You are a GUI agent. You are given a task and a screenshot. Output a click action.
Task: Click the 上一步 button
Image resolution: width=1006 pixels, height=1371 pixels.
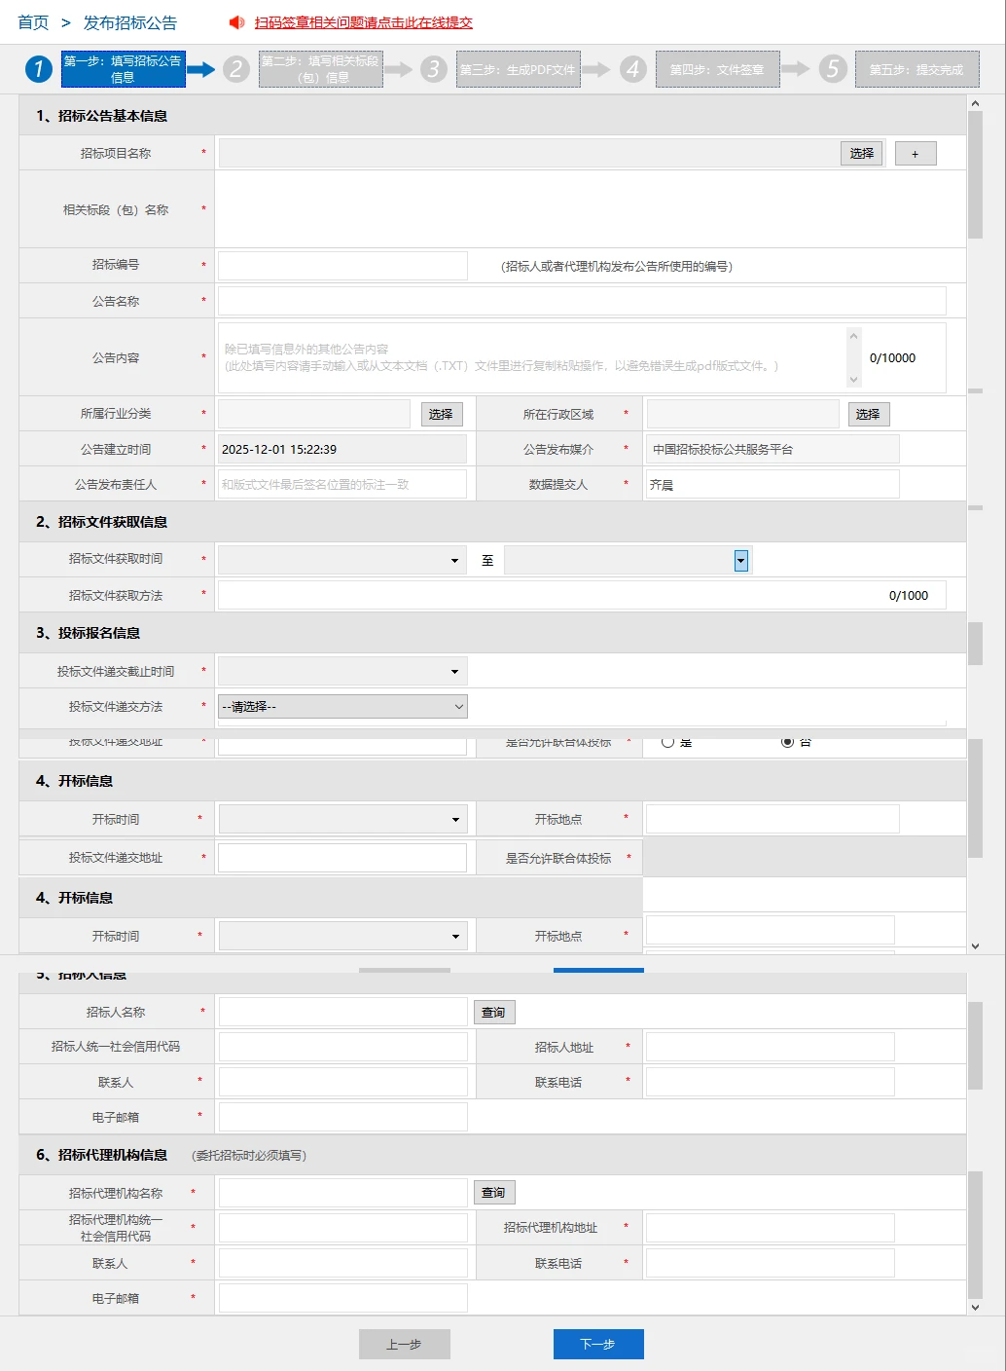(405, 1344)
